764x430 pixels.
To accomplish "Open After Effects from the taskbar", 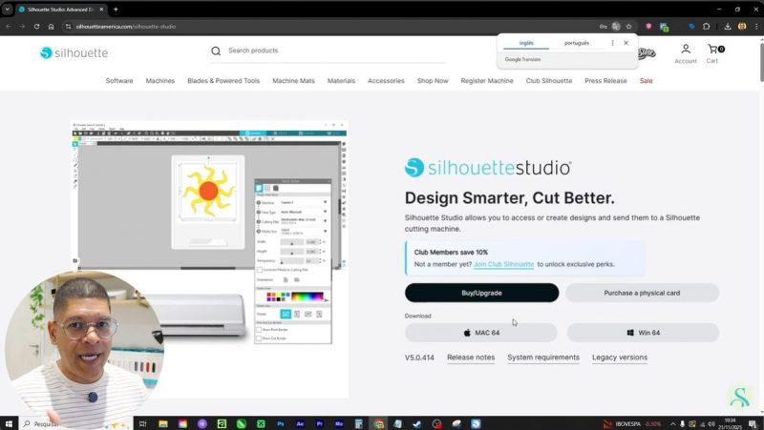I will click(300, 423).
